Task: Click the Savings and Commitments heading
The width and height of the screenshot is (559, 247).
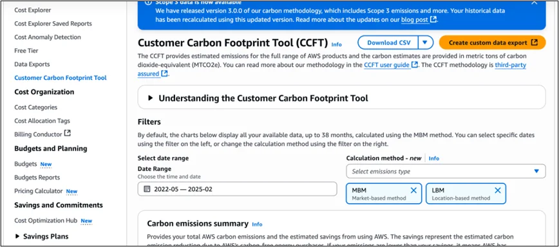Action: click(59, 205)
